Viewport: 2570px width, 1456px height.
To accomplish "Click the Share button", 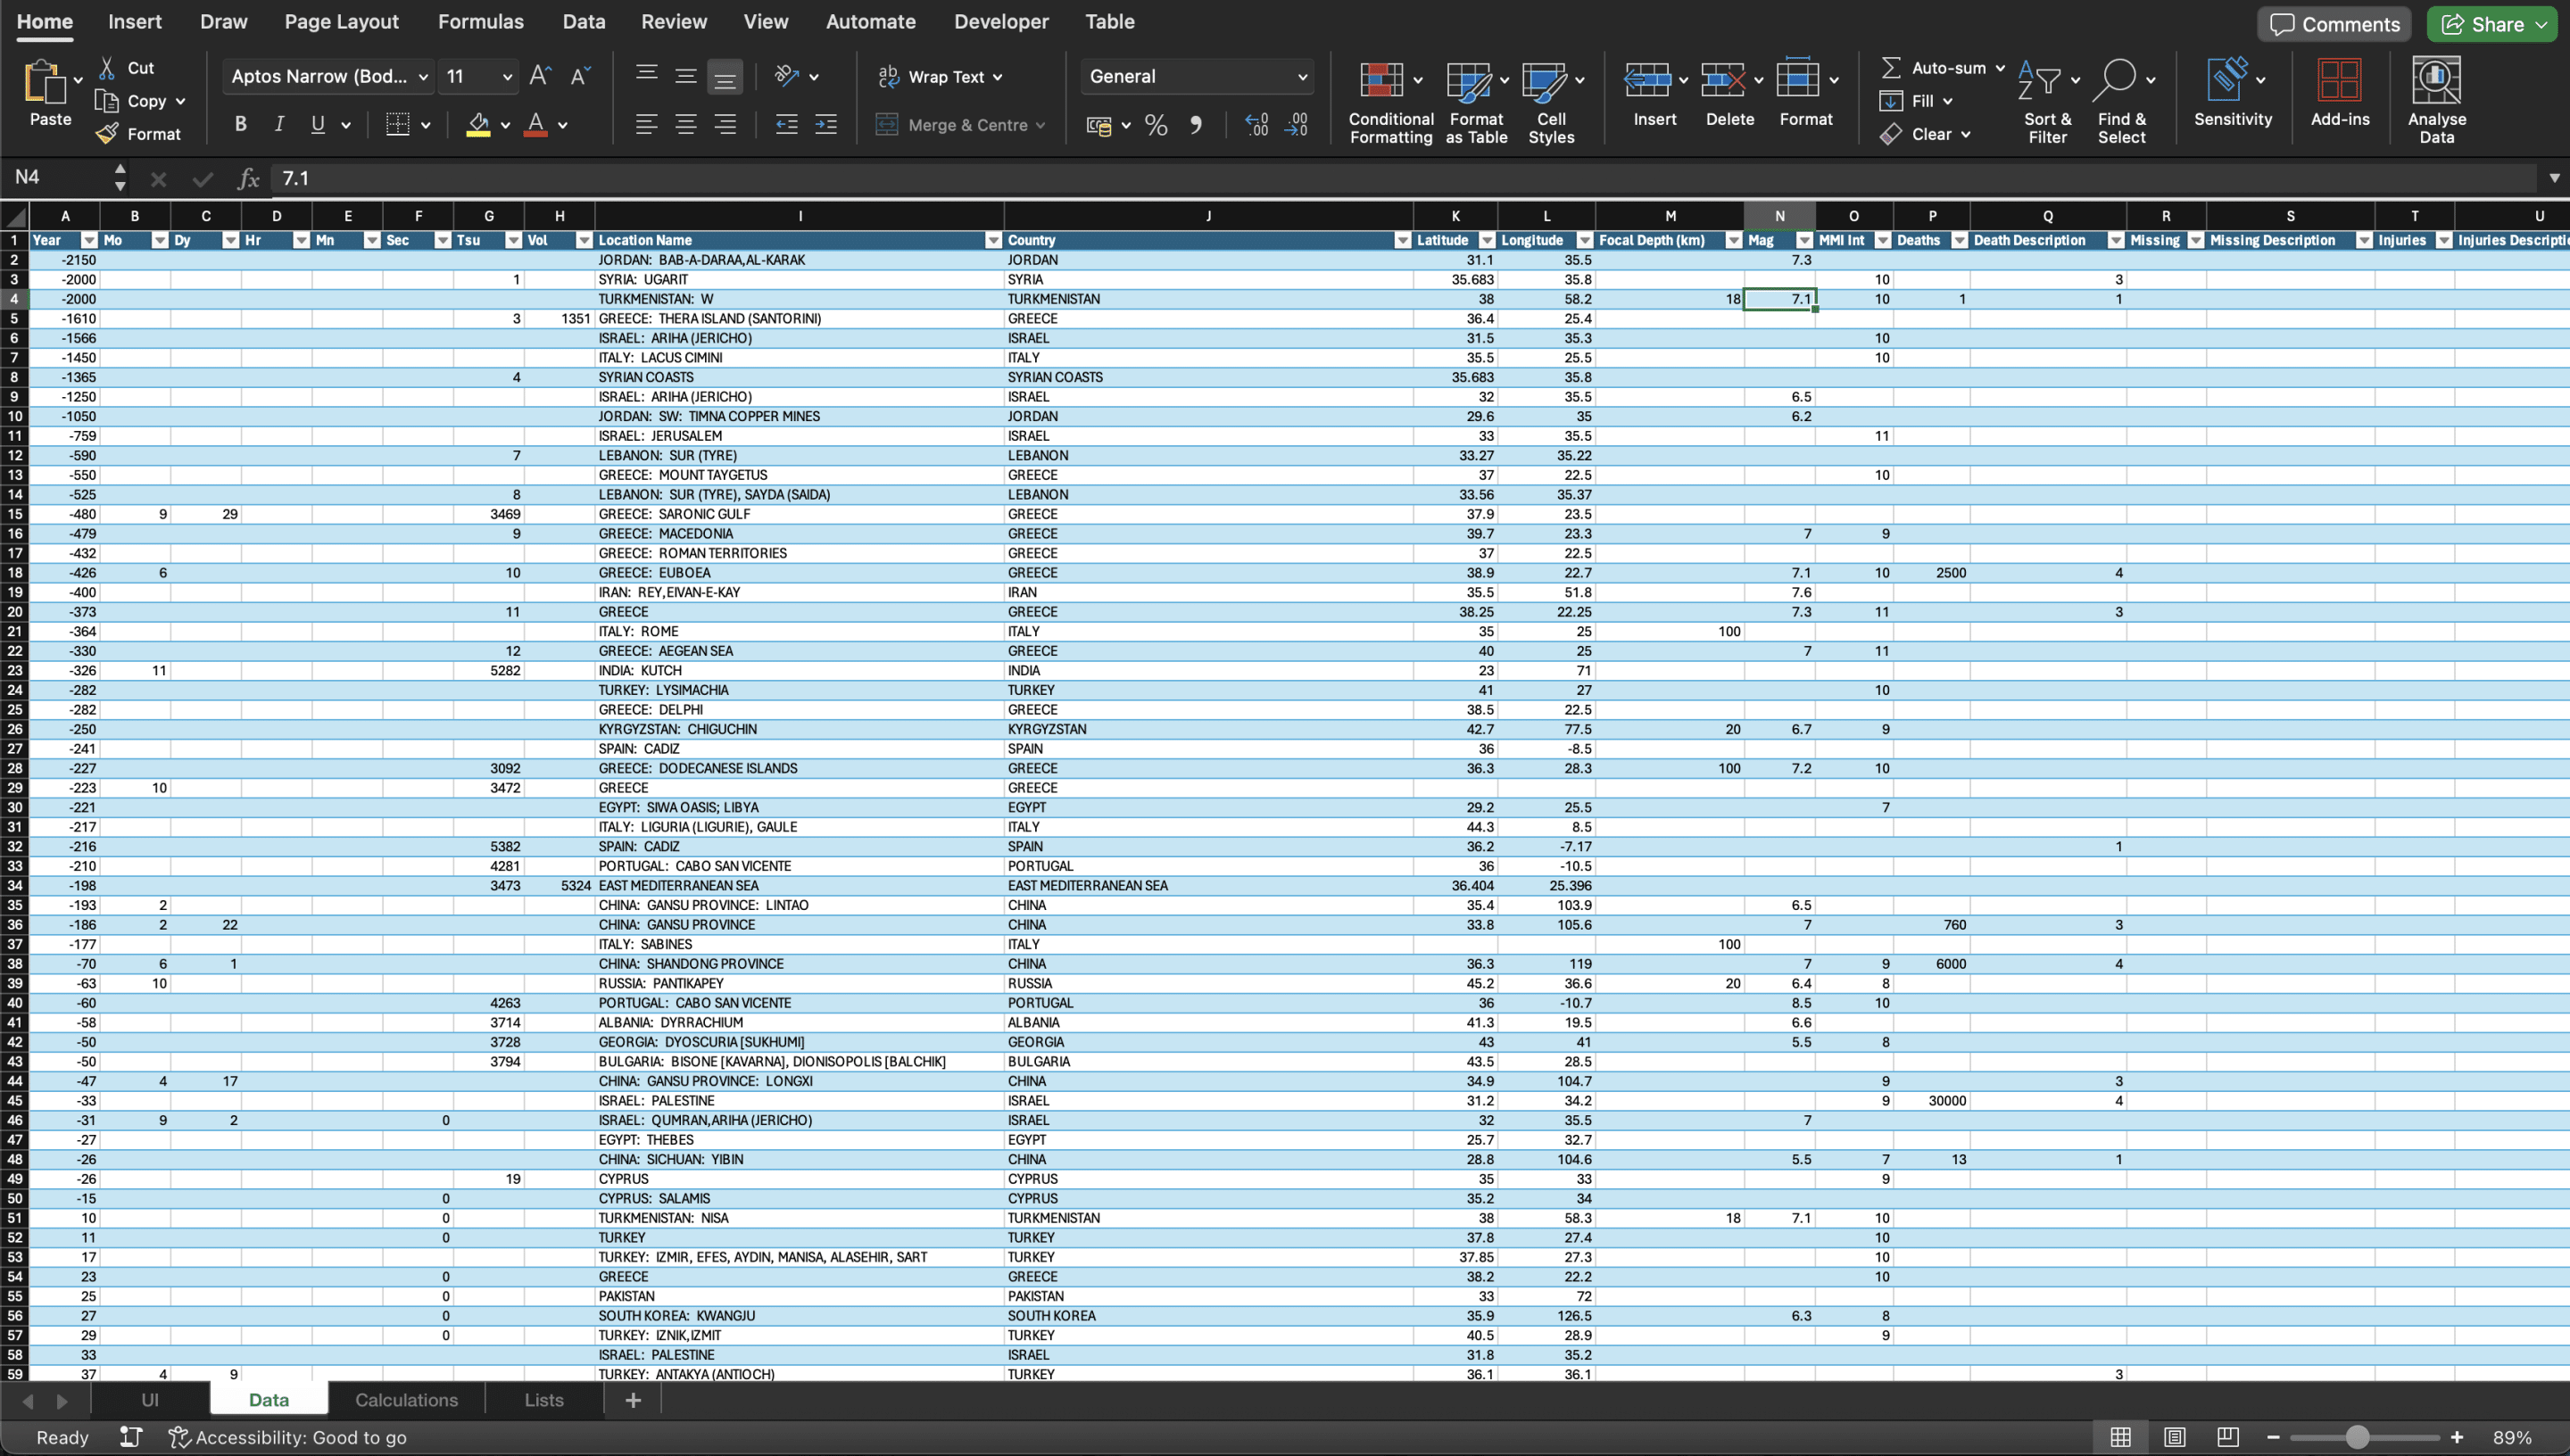I will (2485, 24).
